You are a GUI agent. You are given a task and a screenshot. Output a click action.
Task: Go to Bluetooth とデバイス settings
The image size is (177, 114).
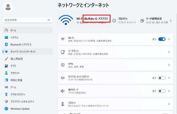(x=27, y=44)
